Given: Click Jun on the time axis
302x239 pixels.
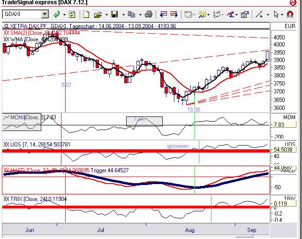Looking at the screenshot, I should pos(30,230).
